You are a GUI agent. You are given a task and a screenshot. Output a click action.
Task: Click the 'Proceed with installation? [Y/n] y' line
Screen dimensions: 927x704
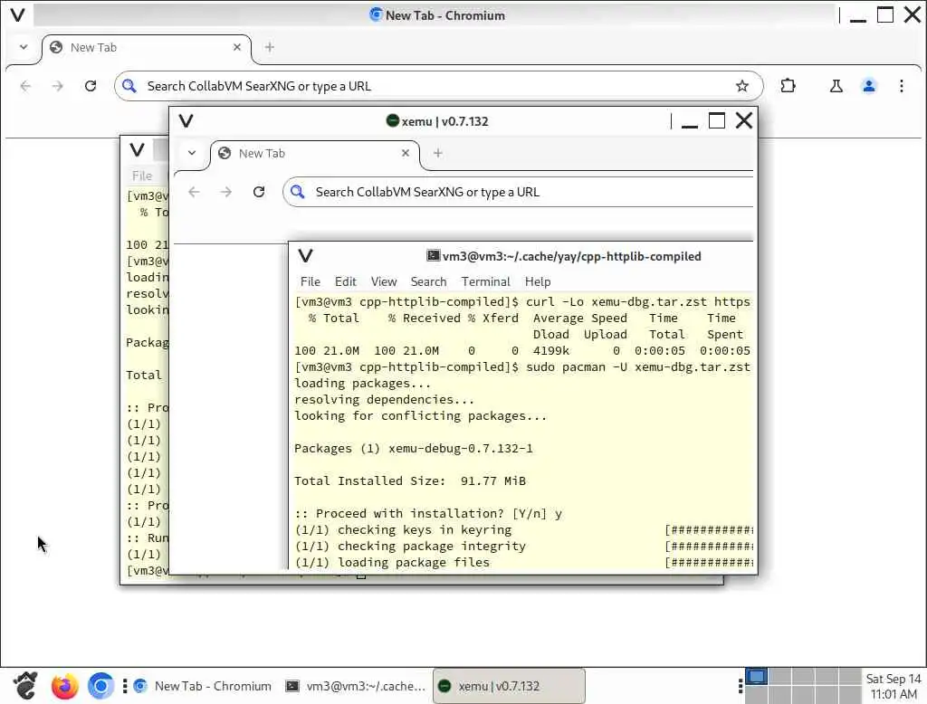(x=428, y=514)
